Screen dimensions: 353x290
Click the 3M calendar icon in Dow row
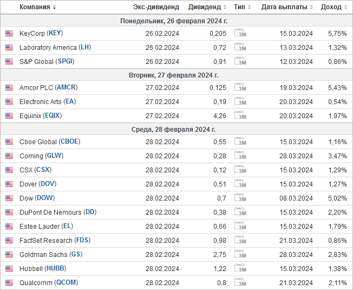240,197
